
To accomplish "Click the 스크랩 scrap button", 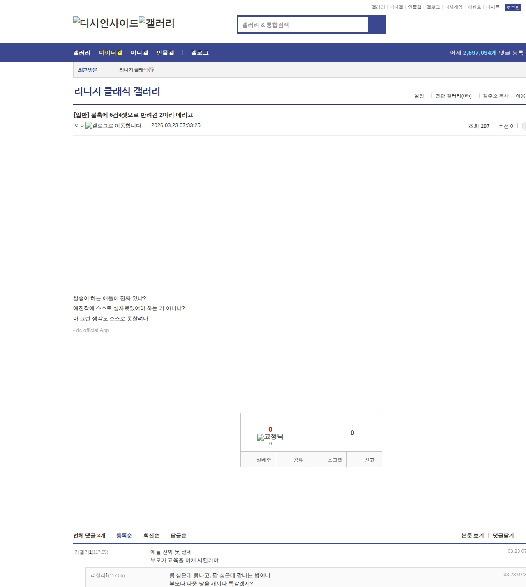I will pyautogui.click(x=329, y=460).
